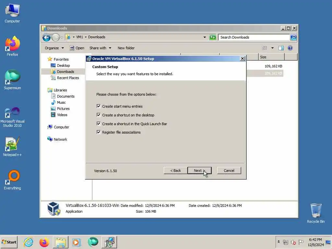Click the Explorer forward arrow button
Screen dimensions: 332x249
(x=55, y=38)
